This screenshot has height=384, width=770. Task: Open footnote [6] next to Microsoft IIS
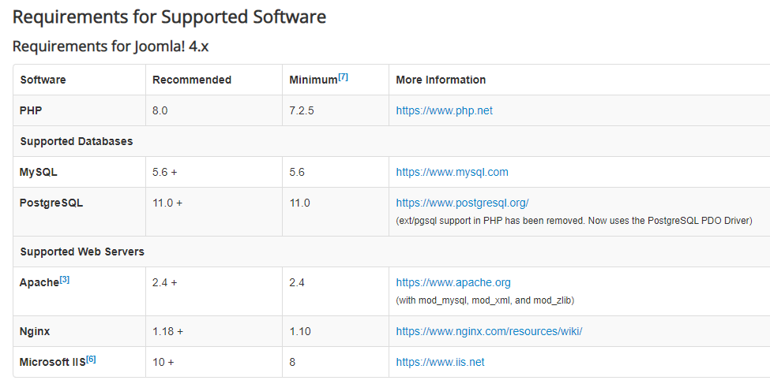(91, 359)
